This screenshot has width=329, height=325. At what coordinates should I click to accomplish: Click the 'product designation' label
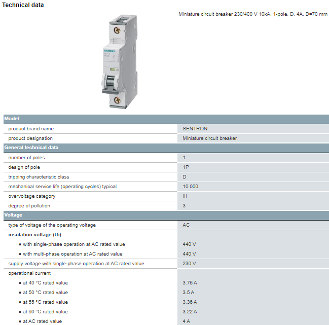[30, 138]
